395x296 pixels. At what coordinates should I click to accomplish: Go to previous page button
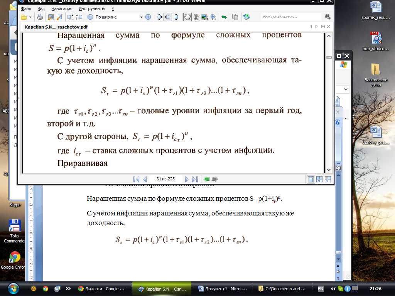coord(145,179)
